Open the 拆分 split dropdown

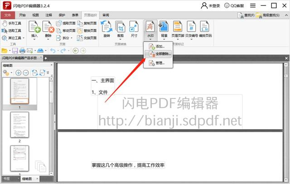click(64, 38)
